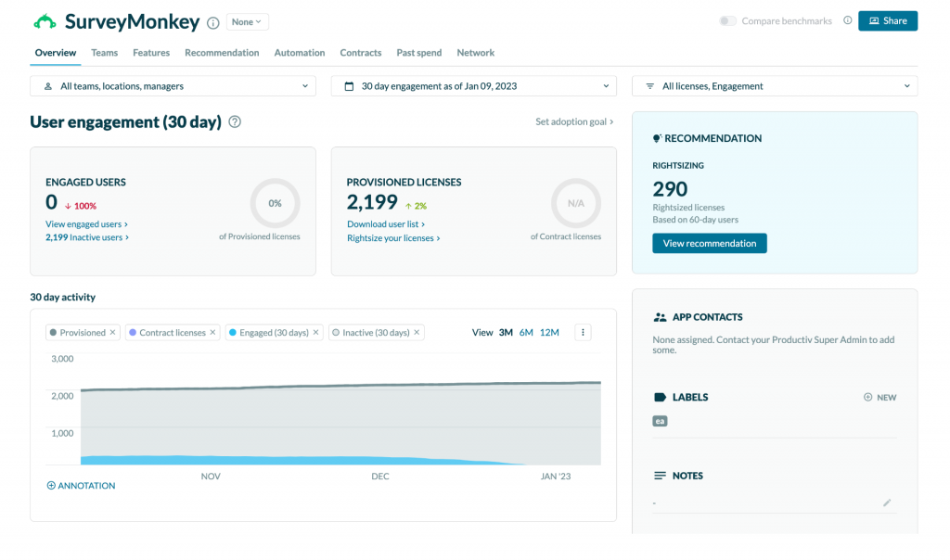Remove the Provisioned series chip
This screenshot has height=560, width=950.
pyautogui.click(x=112, y=332)
